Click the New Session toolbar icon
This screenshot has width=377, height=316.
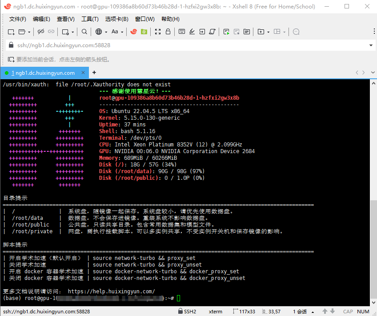click(12, 32)
